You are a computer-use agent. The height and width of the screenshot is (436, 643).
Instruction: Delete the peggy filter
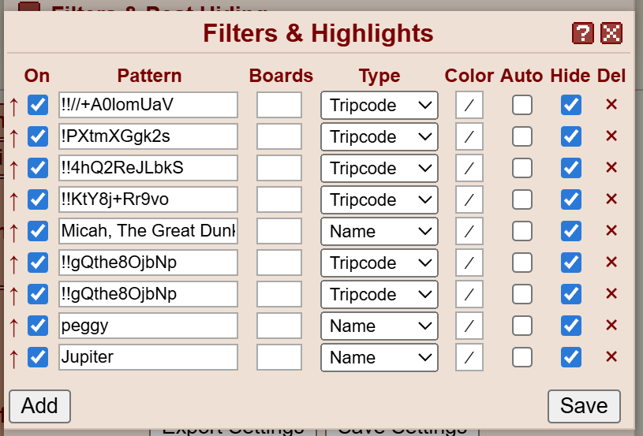point(611,325)
